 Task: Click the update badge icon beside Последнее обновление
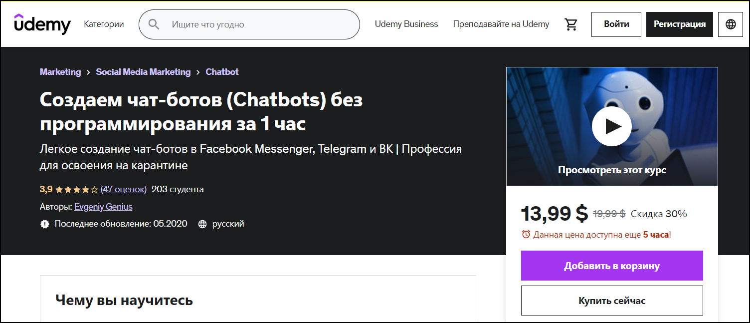pos(45,224)
